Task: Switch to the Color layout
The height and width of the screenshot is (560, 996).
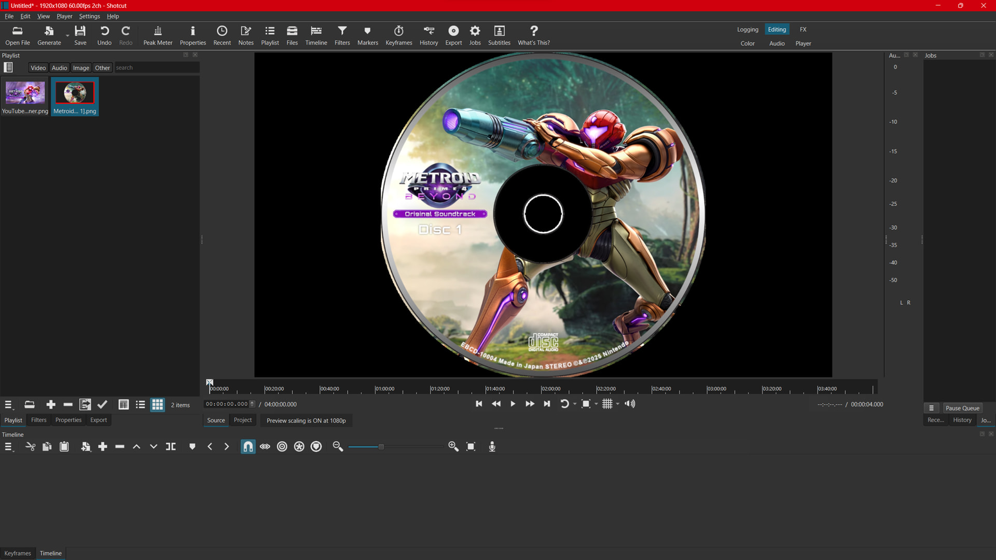Action: [748, 44]
